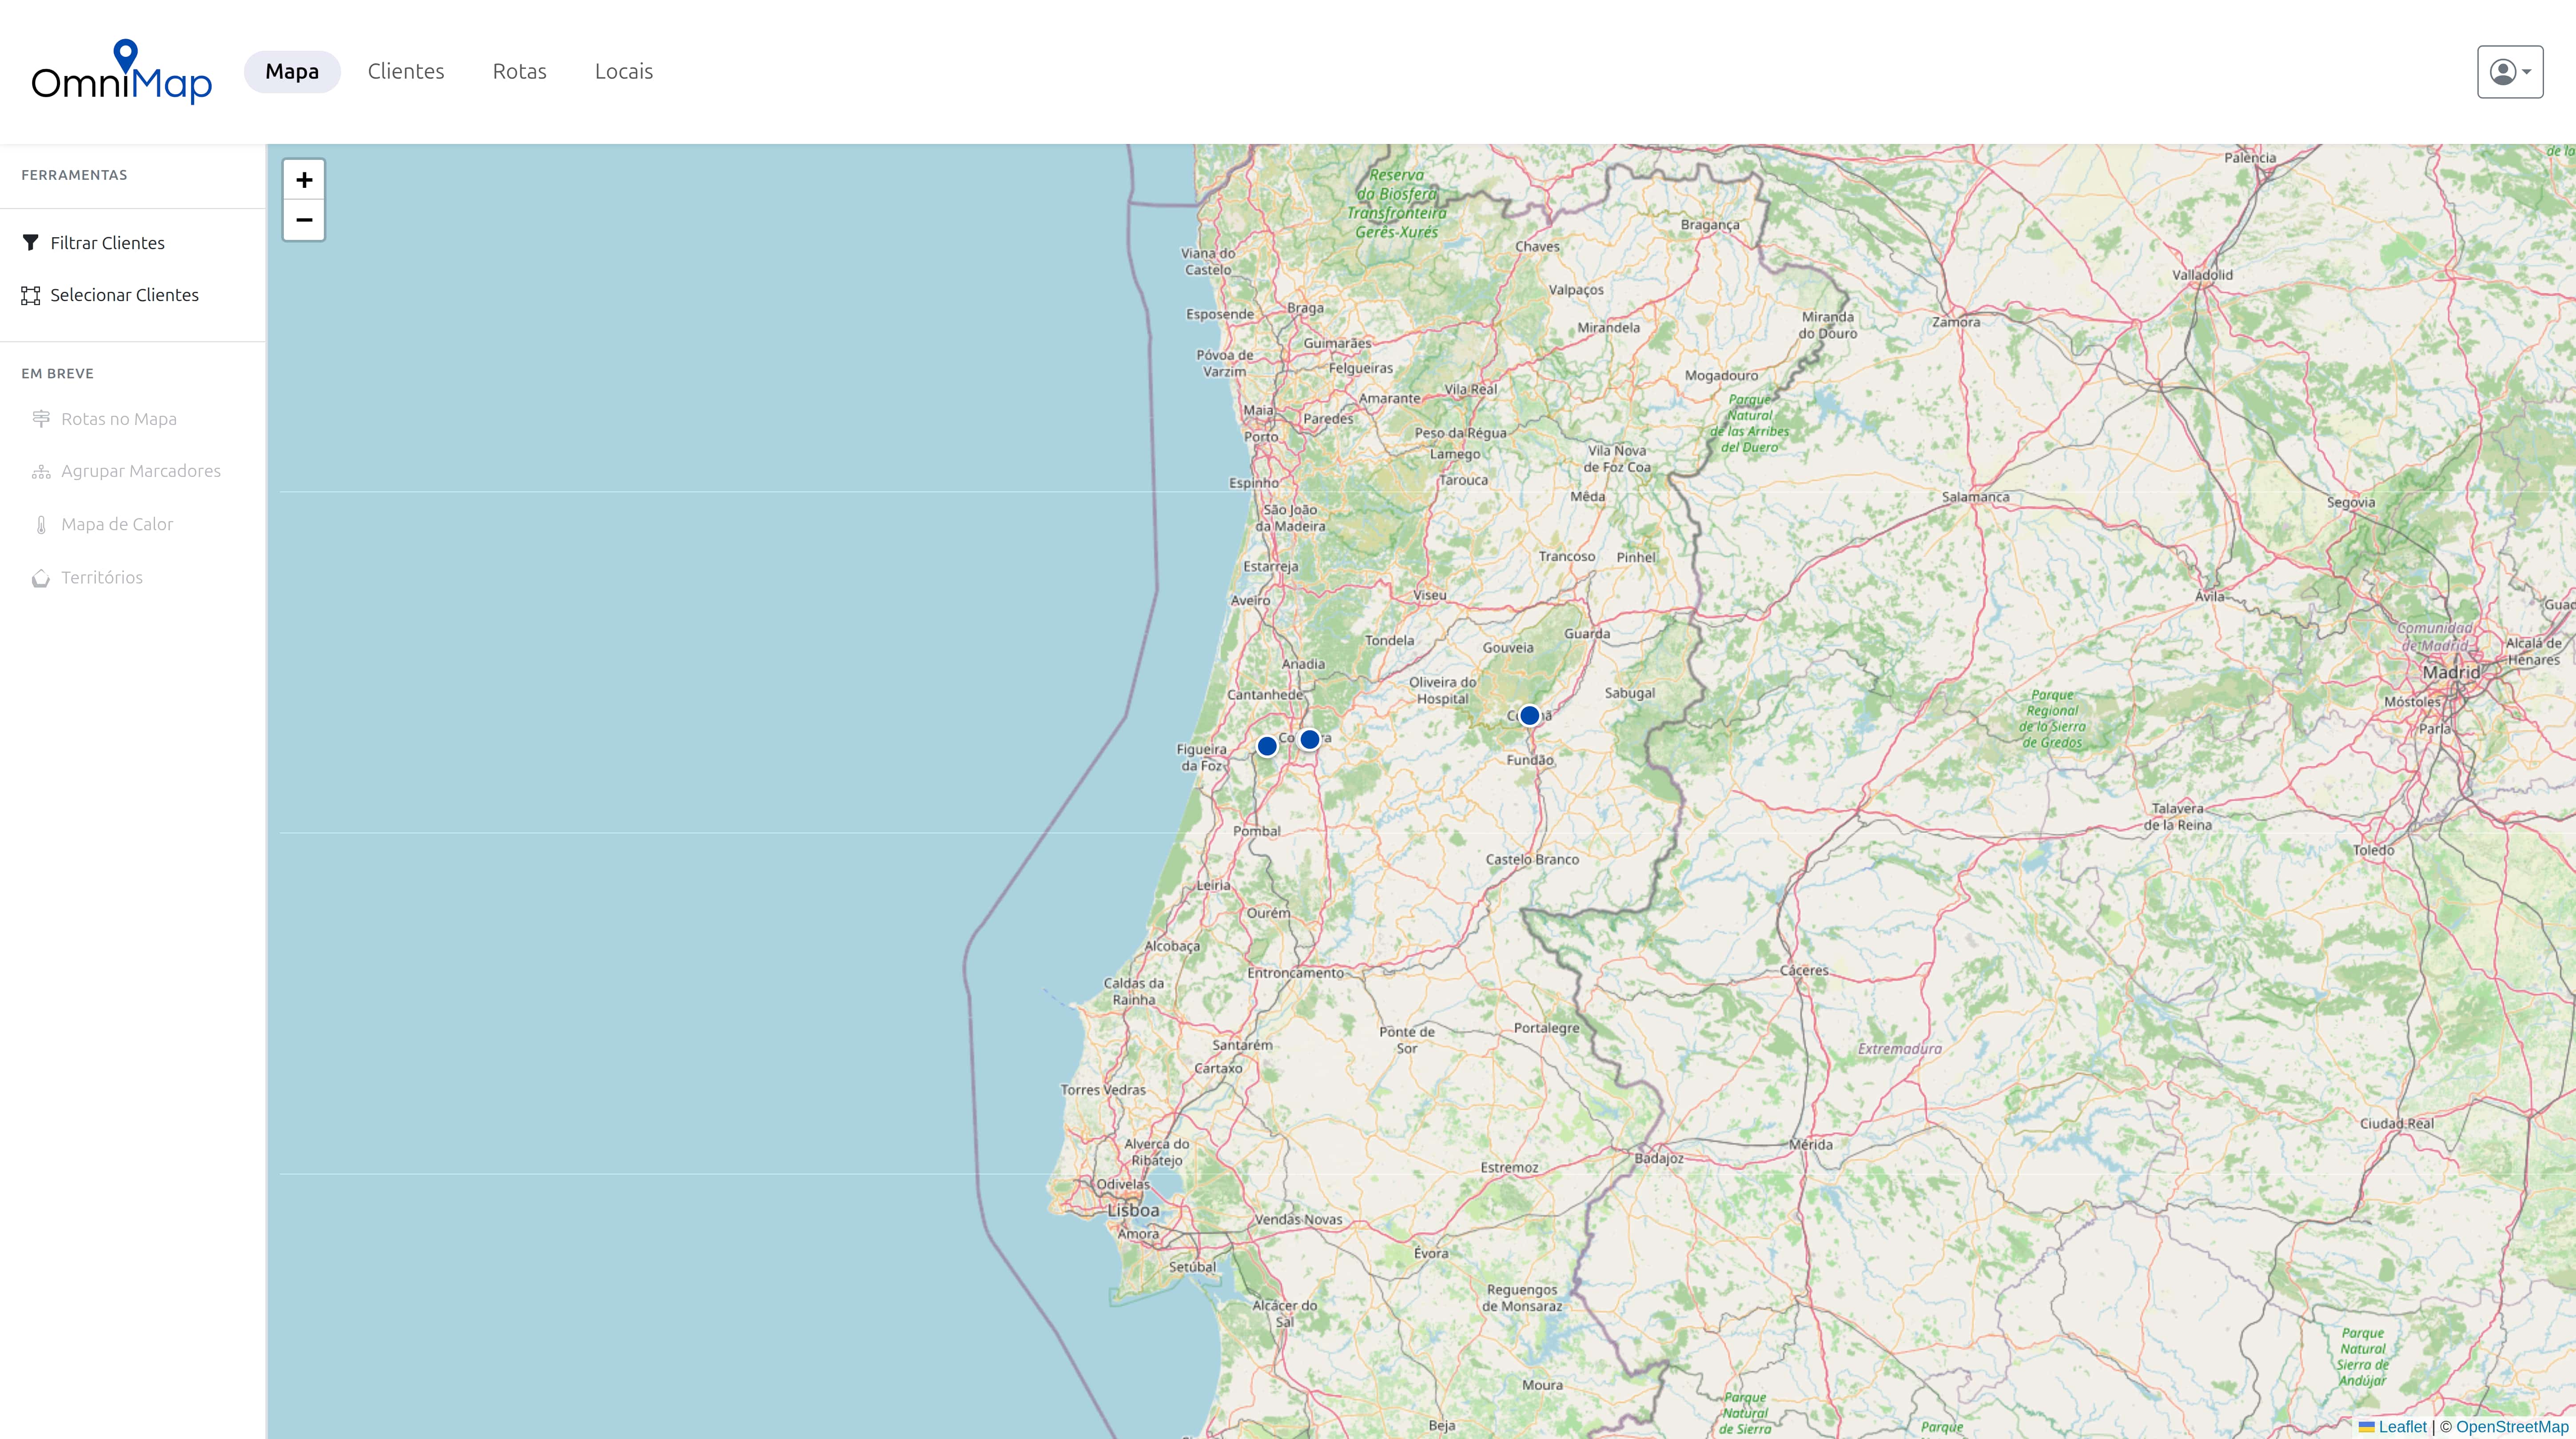Click the Chaves label on the map
This screenshot has width=2576, height=1439.
1537,247
